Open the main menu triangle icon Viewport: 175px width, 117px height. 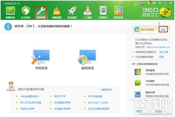point(160,3)
